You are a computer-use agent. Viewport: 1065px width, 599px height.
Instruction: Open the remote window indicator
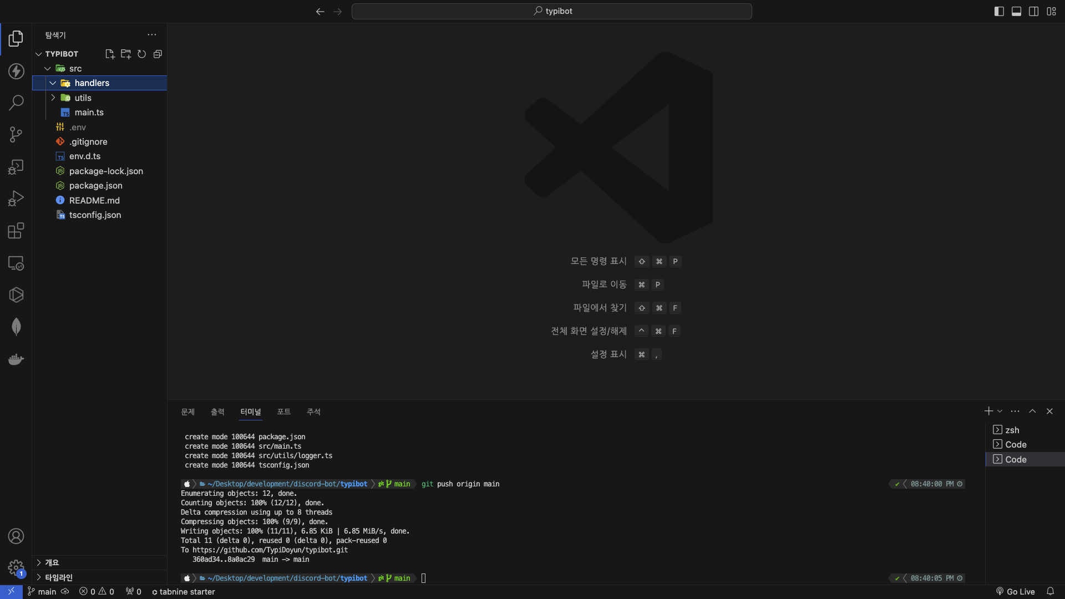pyautogui.click(x=11, y=591)
